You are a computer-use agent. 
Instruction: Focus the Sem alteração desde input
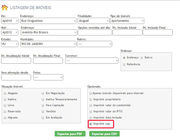pos(16,77)
